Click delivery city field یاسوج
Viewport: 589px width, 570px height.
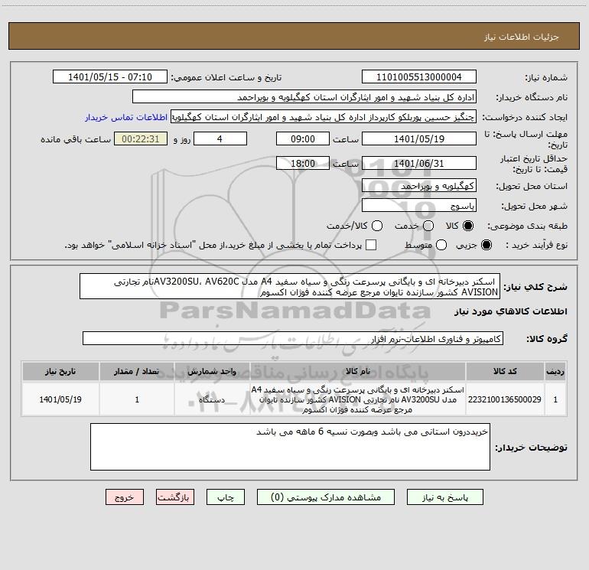pos(419,206)
